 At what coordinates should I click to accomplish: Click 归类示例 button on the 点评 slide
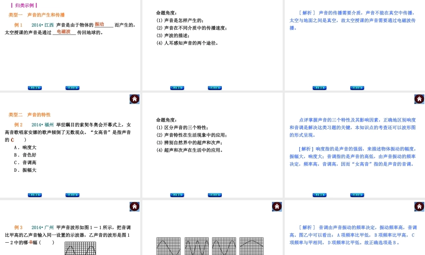(x=357, y=195)
